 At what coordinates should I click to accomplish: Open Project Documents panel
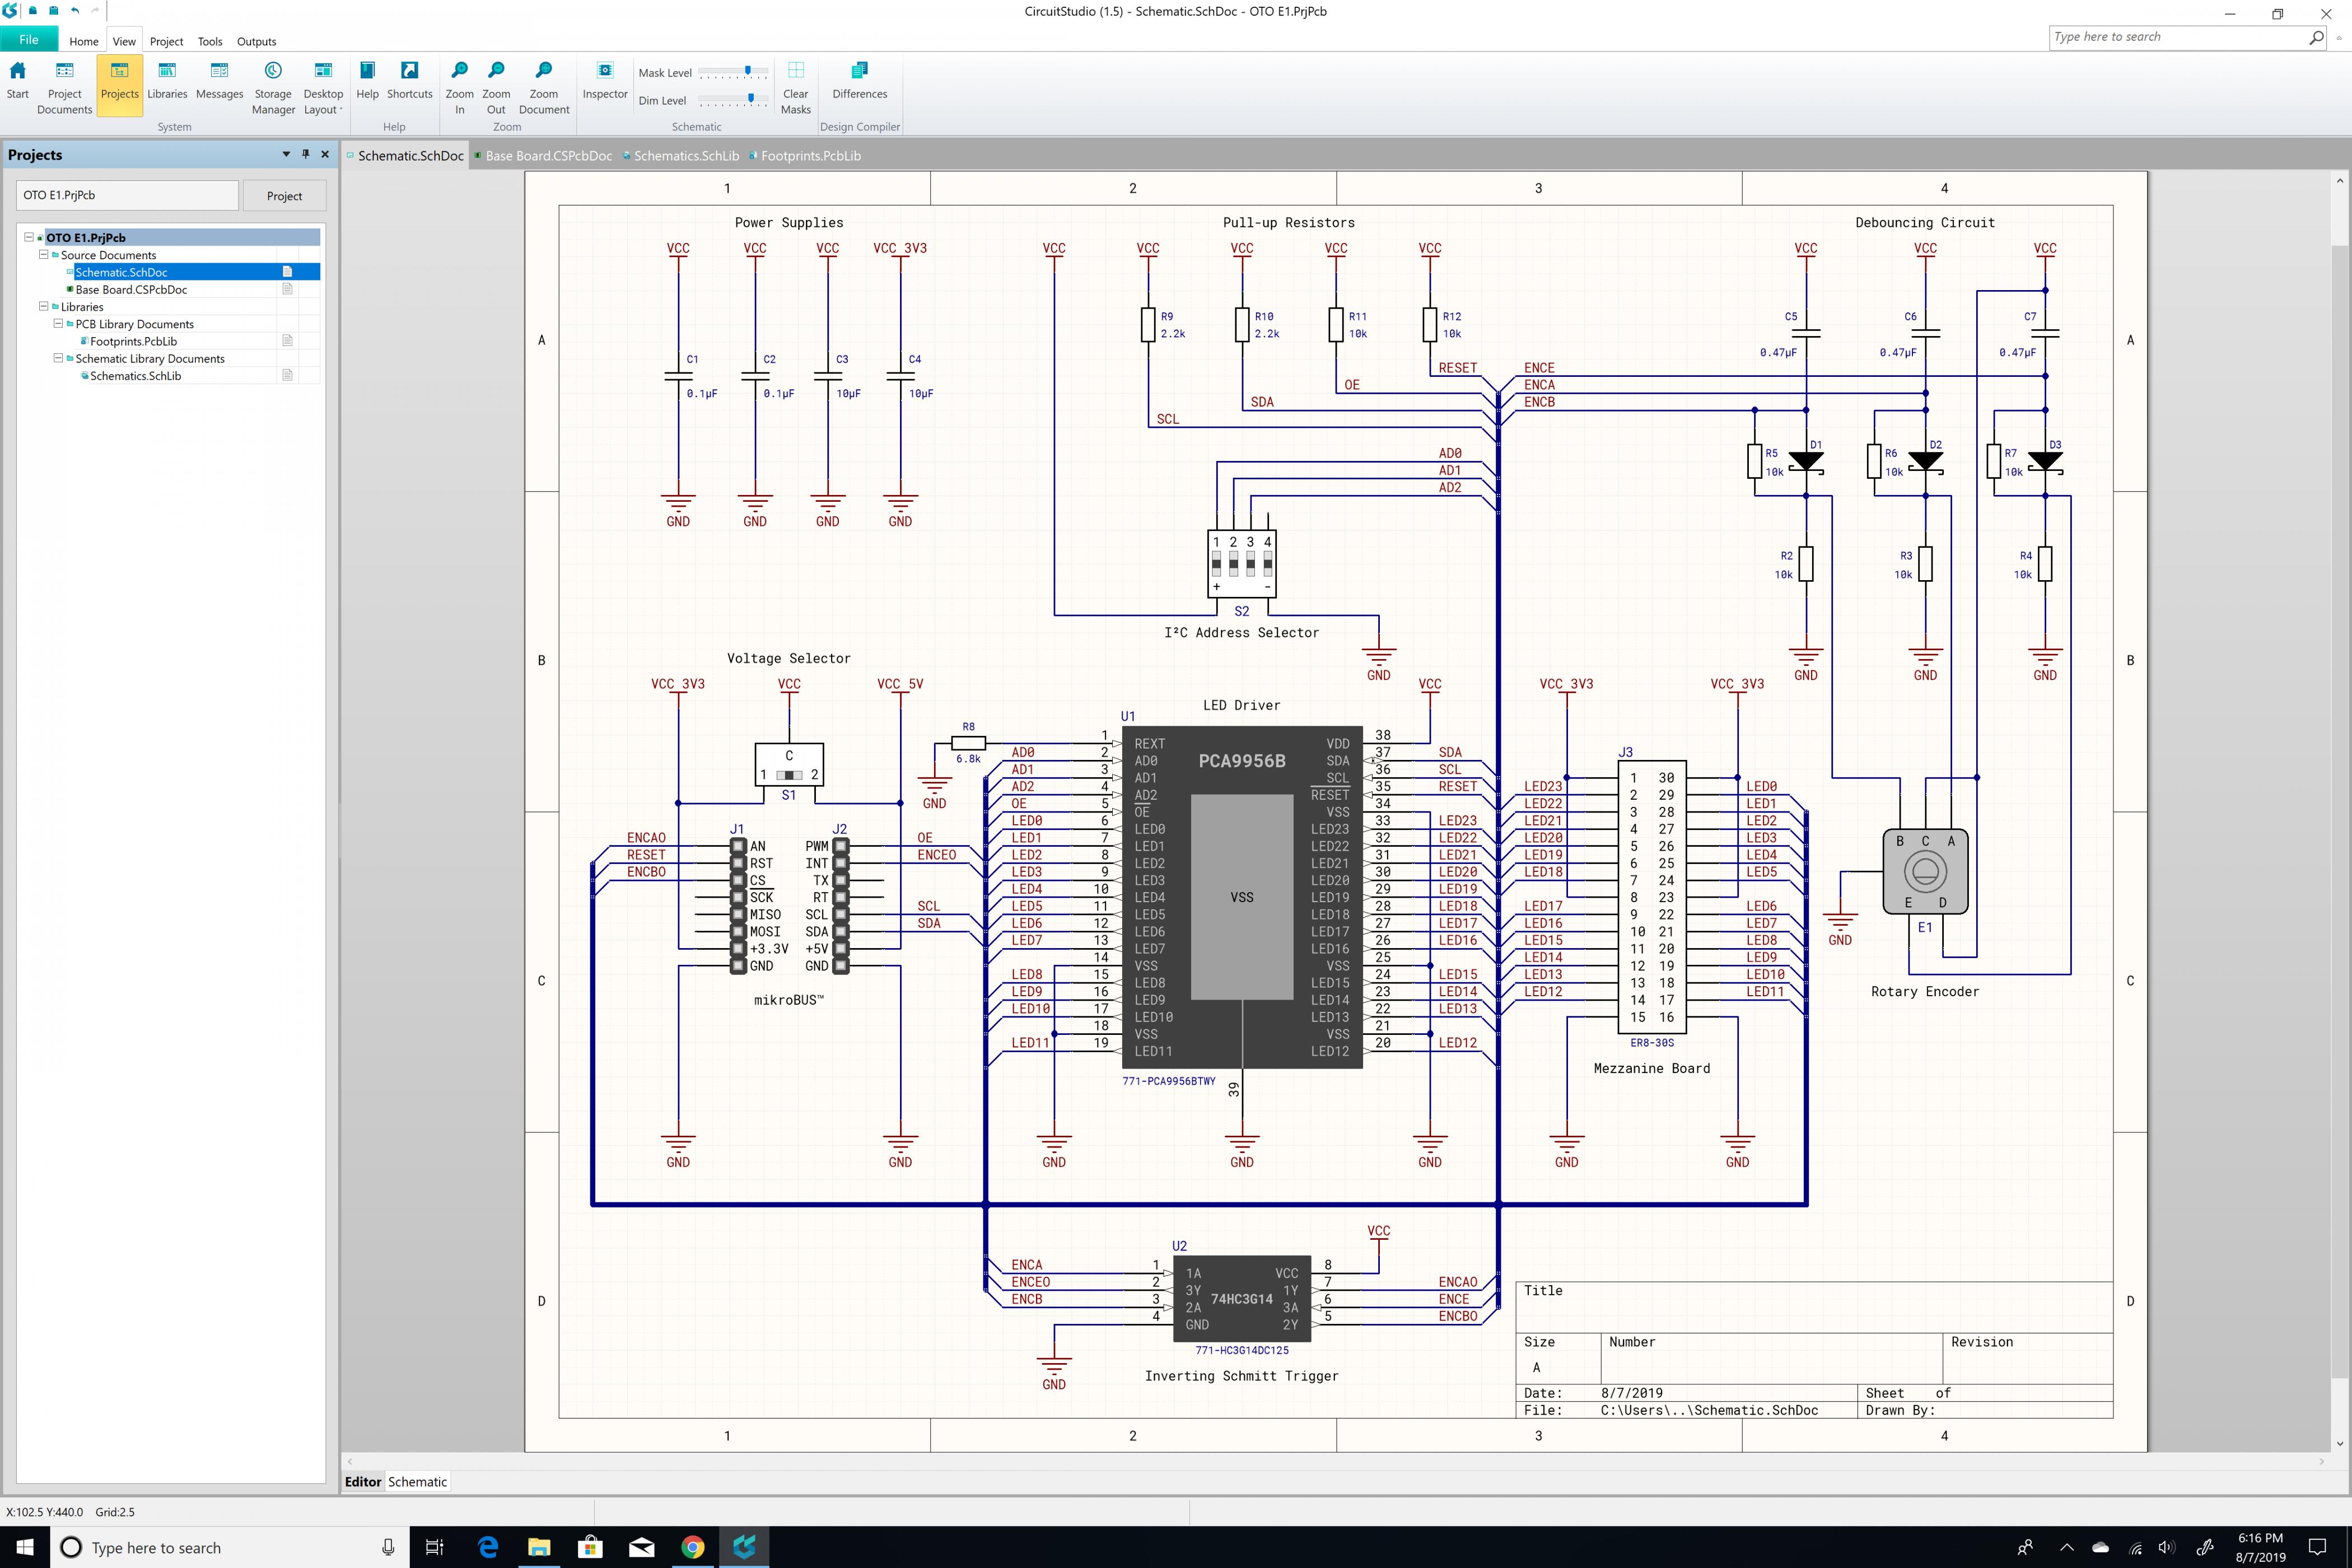tap(64, 88)
